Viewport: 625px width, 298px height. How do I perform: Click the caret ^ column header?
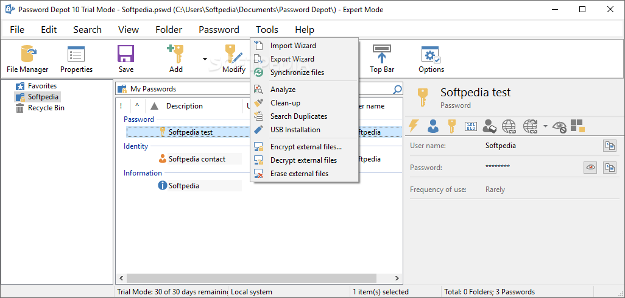click(x=137, y=105)
